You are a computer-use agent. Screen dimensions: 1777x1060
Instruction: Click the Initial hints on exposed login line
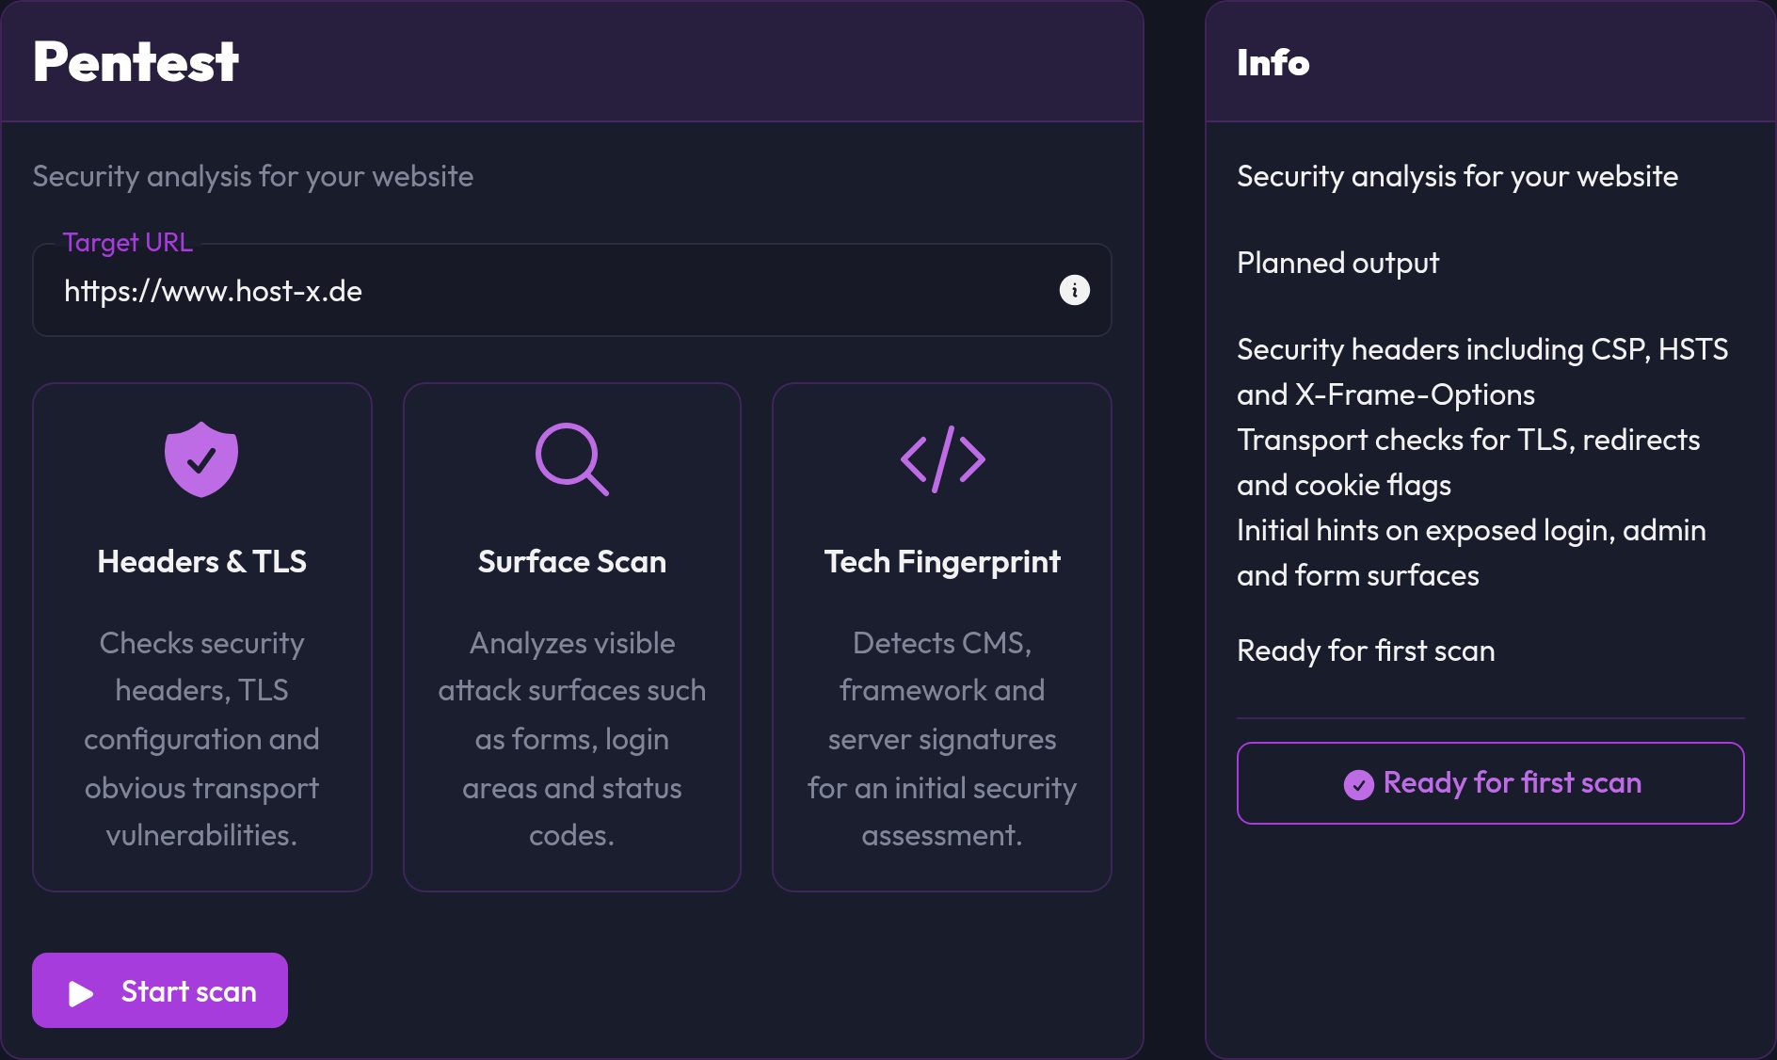pyautogui.click(x=1471, y=553)
